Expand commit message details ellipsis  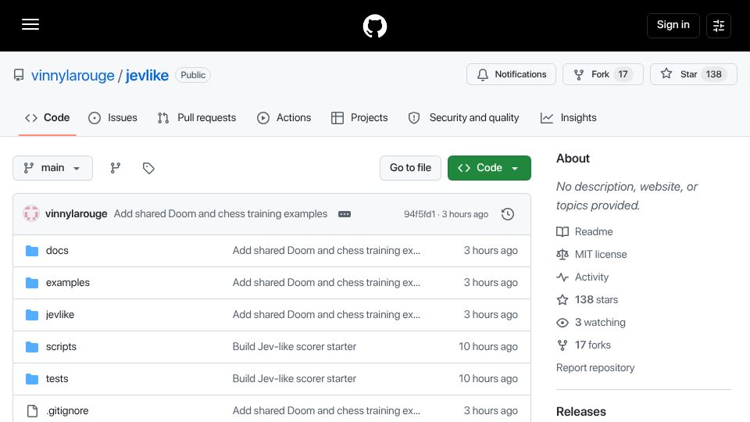[345, 214]
